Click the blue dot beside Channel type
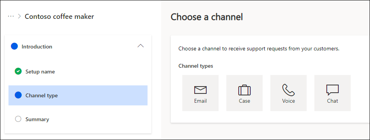This screenshot has height=140, width=370. 18,95
